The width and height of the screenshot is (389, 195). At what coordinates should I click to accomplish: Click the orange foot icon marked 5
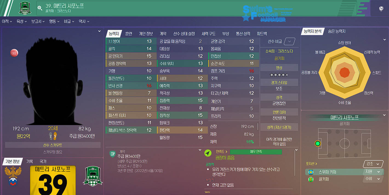point(55,135)
